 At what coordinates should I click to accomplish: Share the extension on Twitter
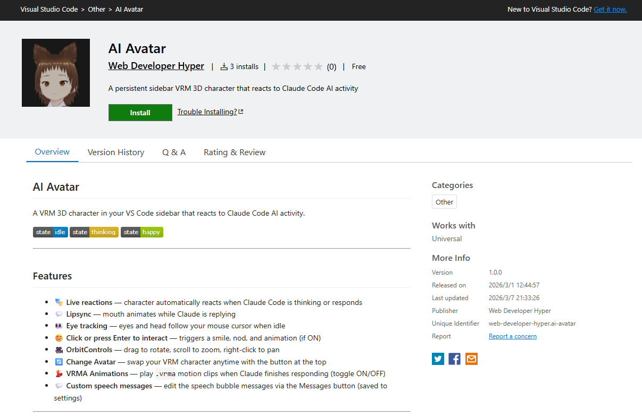point(438,359)
